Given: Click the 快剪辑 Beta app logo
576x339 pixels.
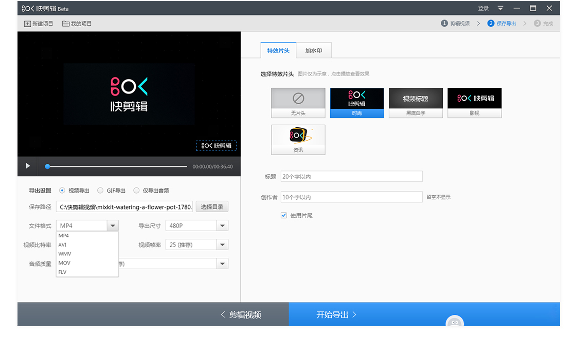Looking at the screenshot, I should tap(45, 8).
